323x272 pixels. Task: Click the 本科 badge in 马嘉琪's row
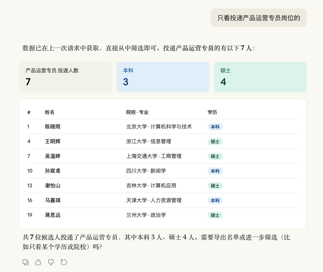(x=215, y=201)
